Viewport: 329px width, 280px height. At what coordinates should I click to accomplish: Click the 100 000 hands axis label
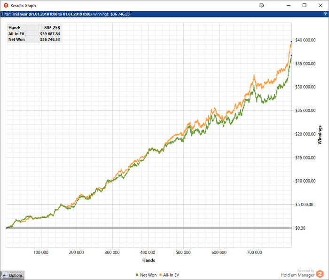coord(41,253)
